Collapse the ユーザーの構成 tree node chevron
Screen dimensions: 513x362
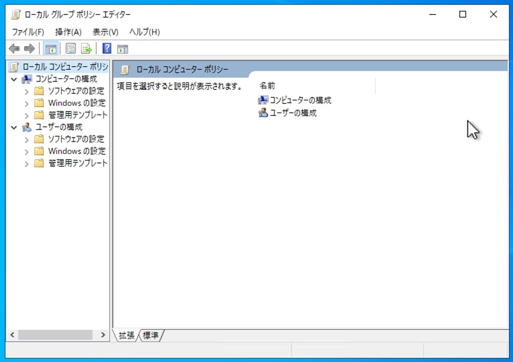tap(14, 127)
